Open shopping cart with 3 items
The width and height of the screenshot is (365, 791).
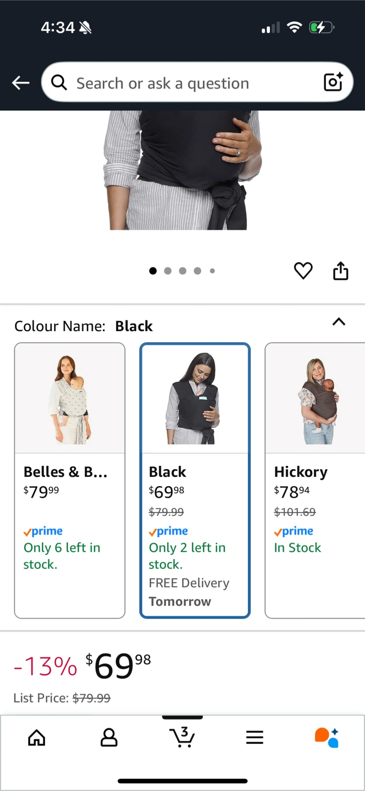click(x=182, y=737)
